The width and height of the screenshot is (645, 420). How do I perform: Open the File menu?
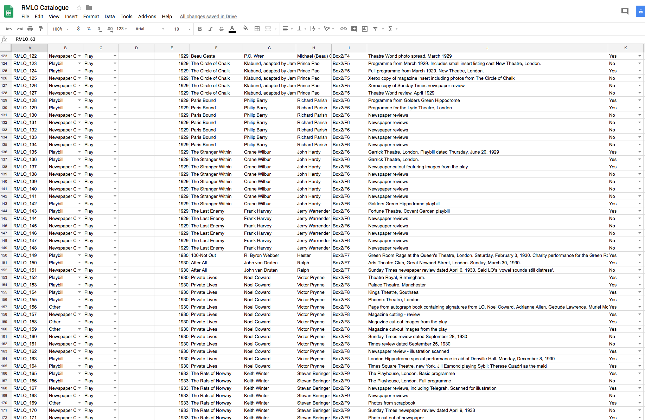[25, 17]
